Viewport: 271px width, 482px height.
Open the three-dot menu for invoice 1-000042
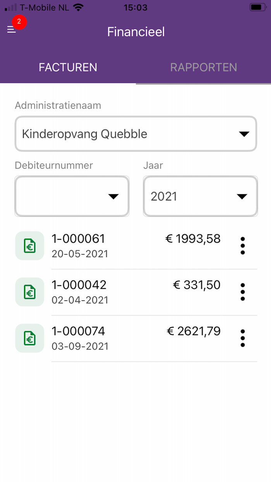[x=243, y=292]
